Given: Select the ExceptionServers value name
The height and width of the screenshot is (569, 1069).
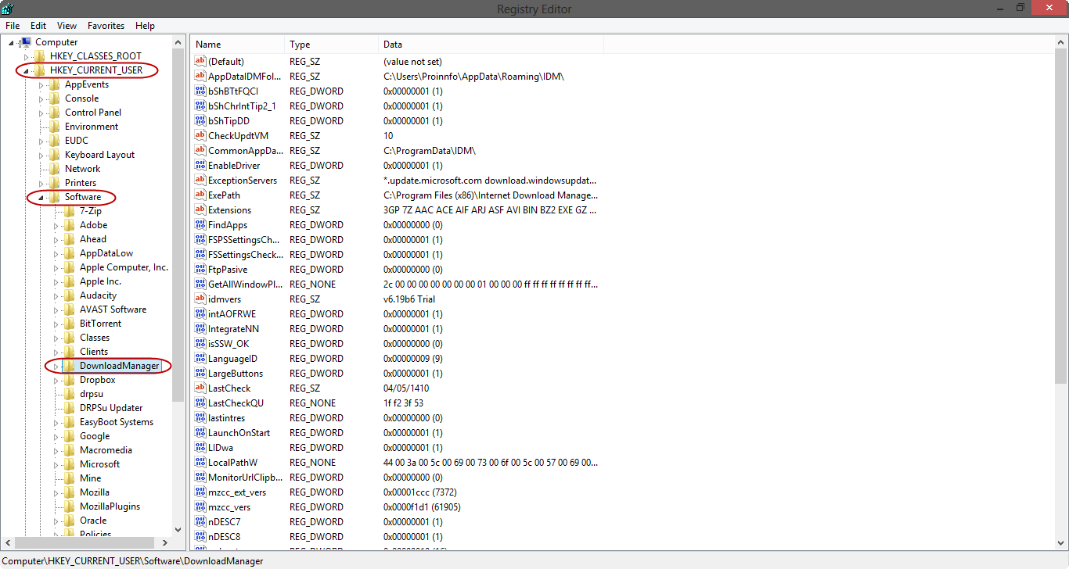Looking at the screenshot, I should coord(243,180).
